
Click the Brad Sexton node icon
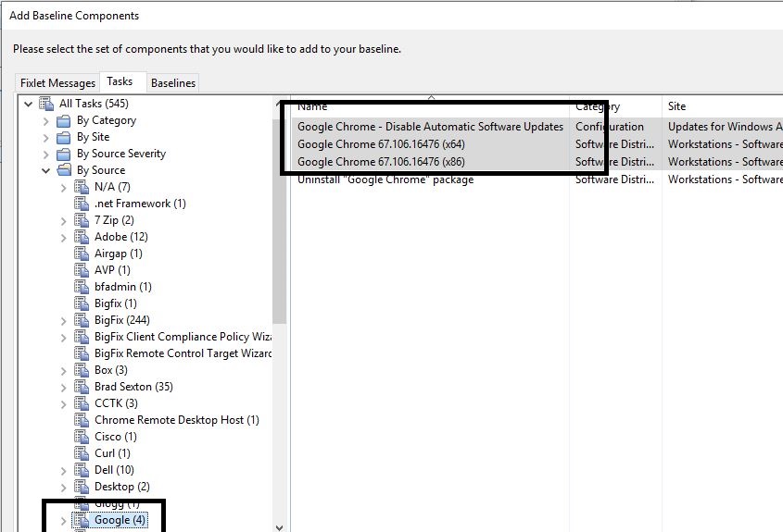tap(82, 387)
